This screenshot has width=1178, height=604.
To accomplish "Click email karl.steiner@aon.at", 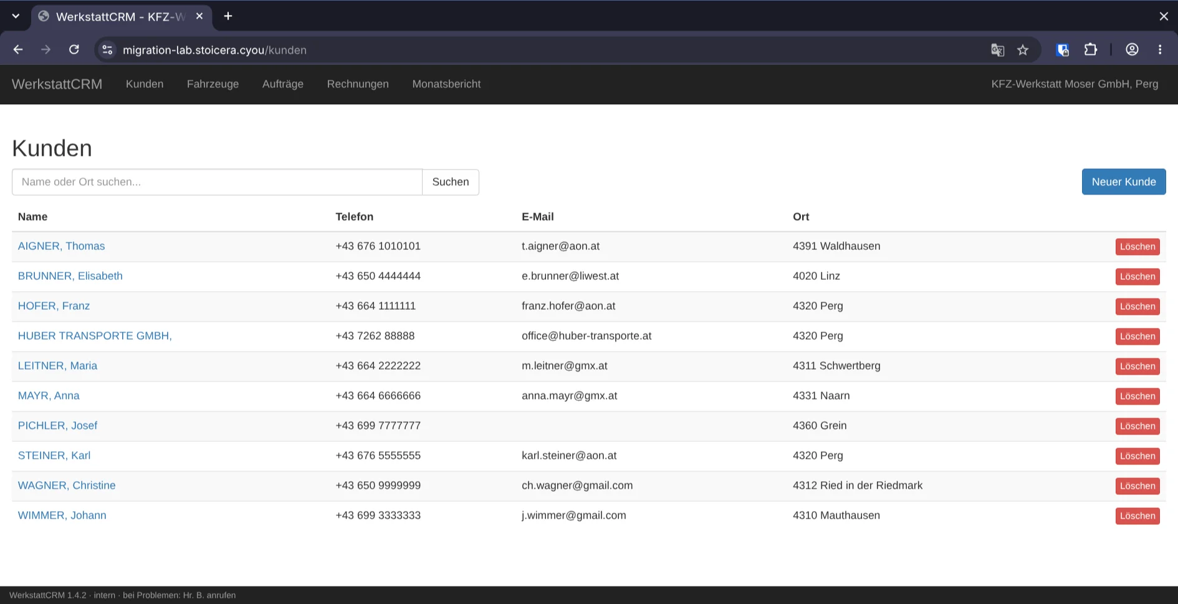I will click(x=569, y=456).
